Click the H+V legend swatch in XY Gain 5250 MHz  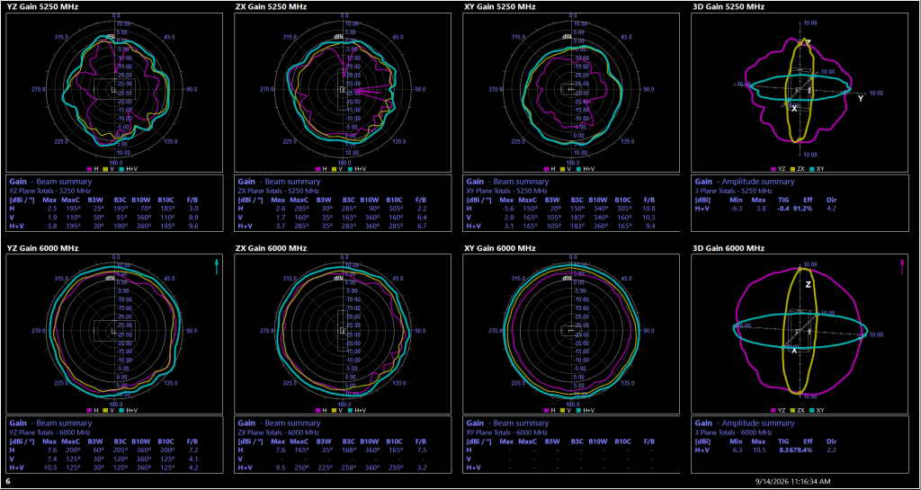click(x=580, y=168)
